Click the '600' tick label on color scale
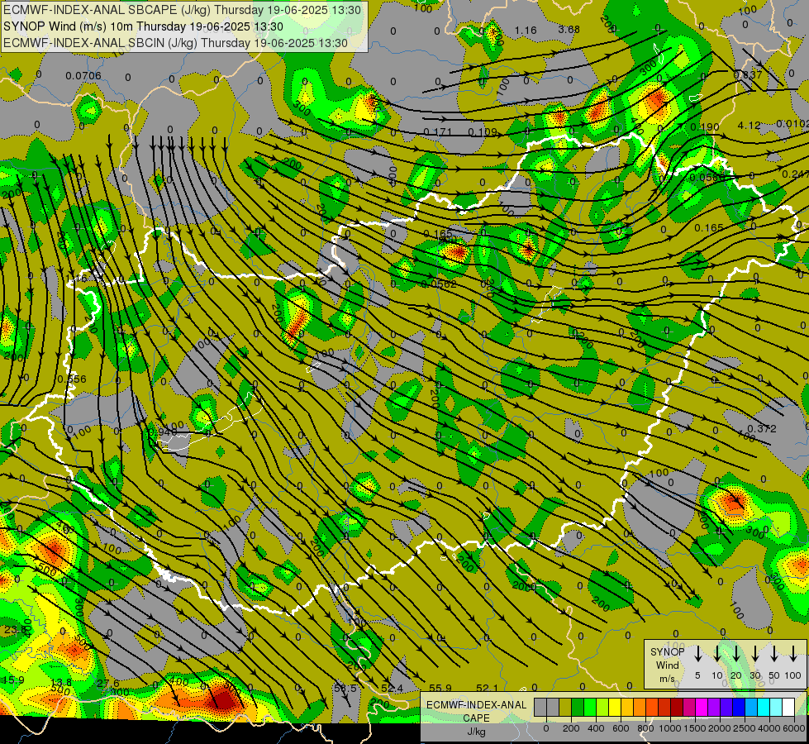This screenshot has width=809, height=744. [x=621, y=728]
